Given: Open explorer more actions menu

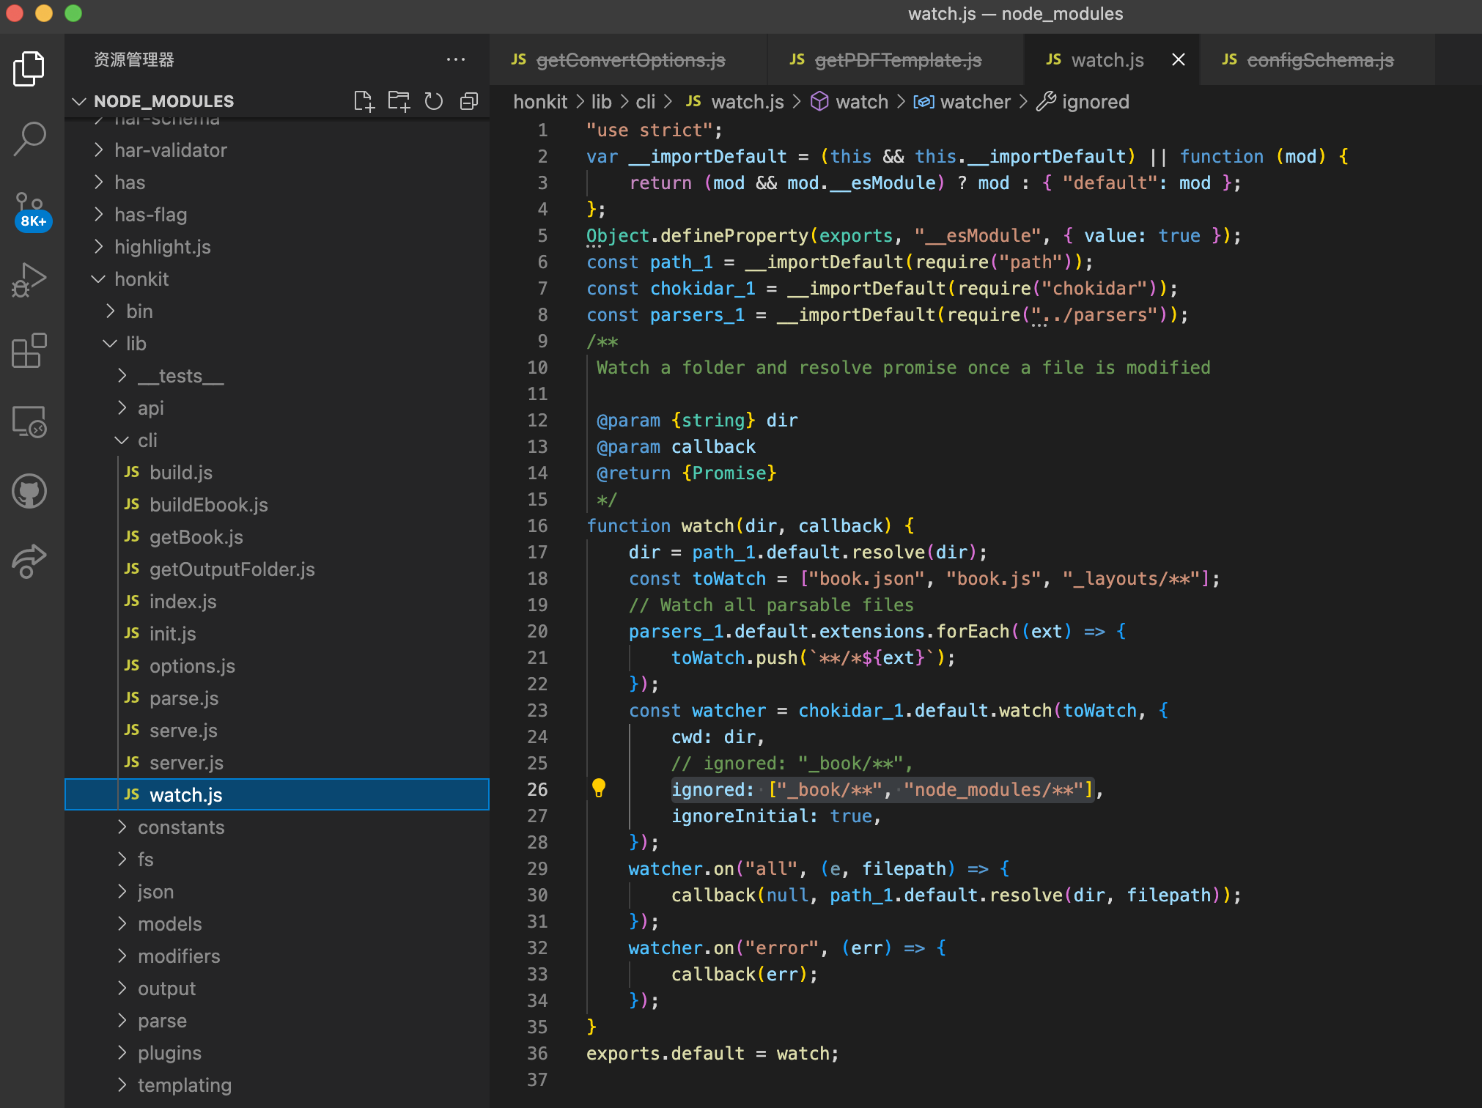Looking at the screenshot, I should tap(456, 59).
